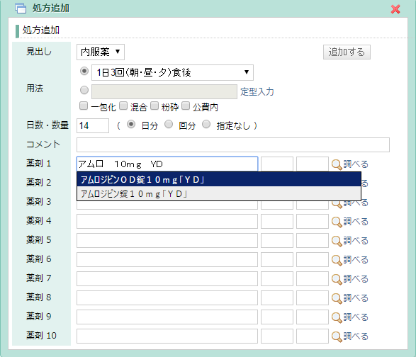The height and width of the screenshot is (357, 416).
Task: Click the magnifier search icon for 薬剤 8
Action: [337, 298]
